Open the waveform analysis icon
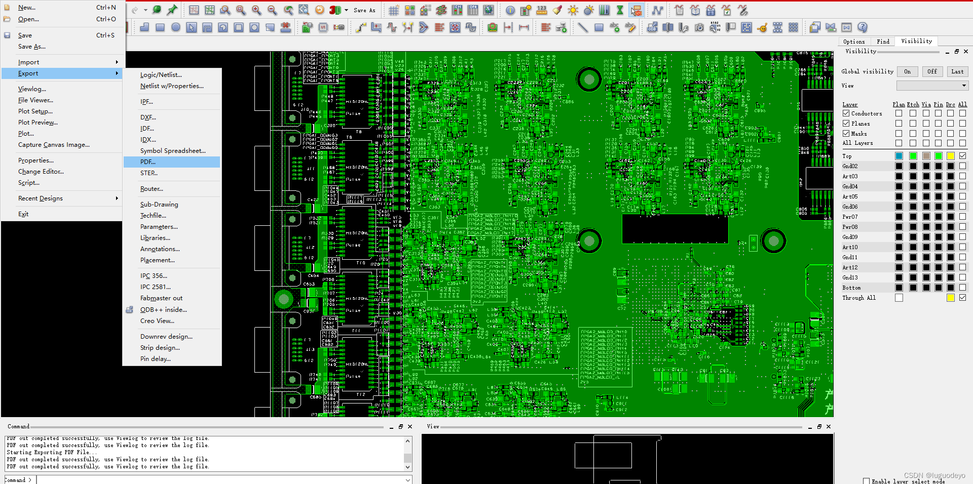Image resolution: width=973 pixels, height=484 pixels. [x=657, y=10]
